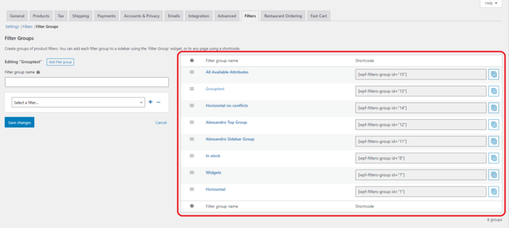Select the shortcode field with id="8"
This screenshot has width=509, height=228.
[x=421, y=158]
